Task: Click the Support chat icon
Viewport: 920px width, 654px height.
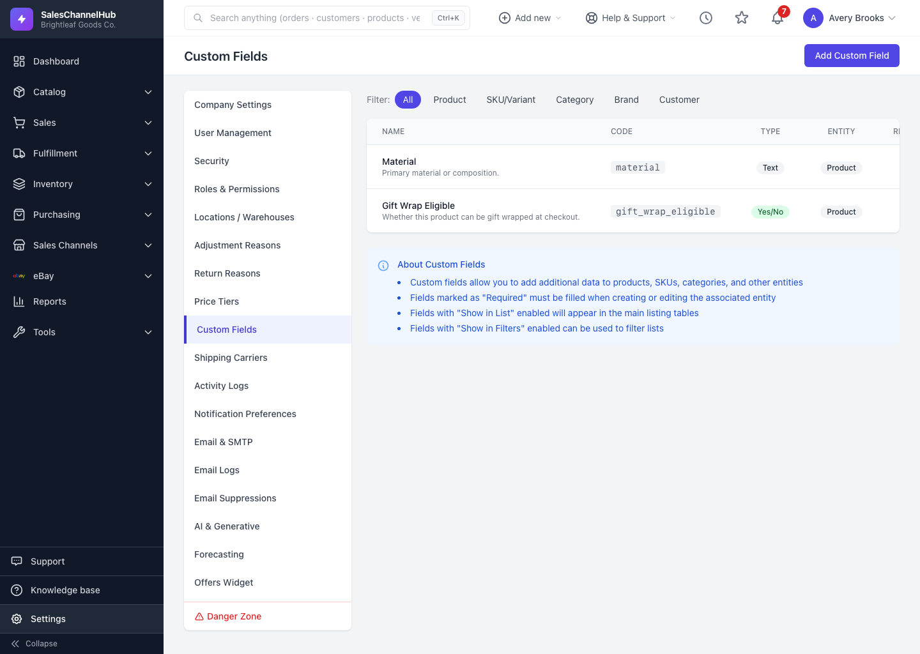Action: pyautogui.click(x=17, y=561)
